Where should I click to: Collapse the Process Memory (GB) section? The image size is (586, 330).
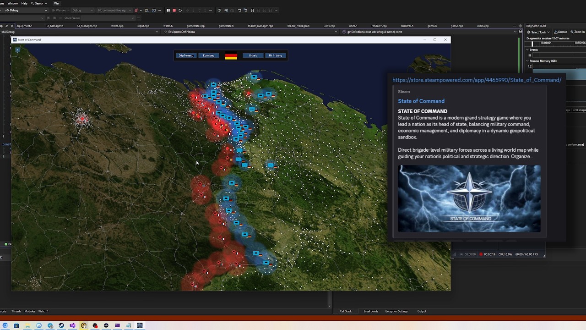(527, 61)
